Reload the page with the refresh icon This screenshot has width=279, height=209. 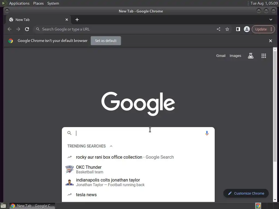[x=27, y=29]
